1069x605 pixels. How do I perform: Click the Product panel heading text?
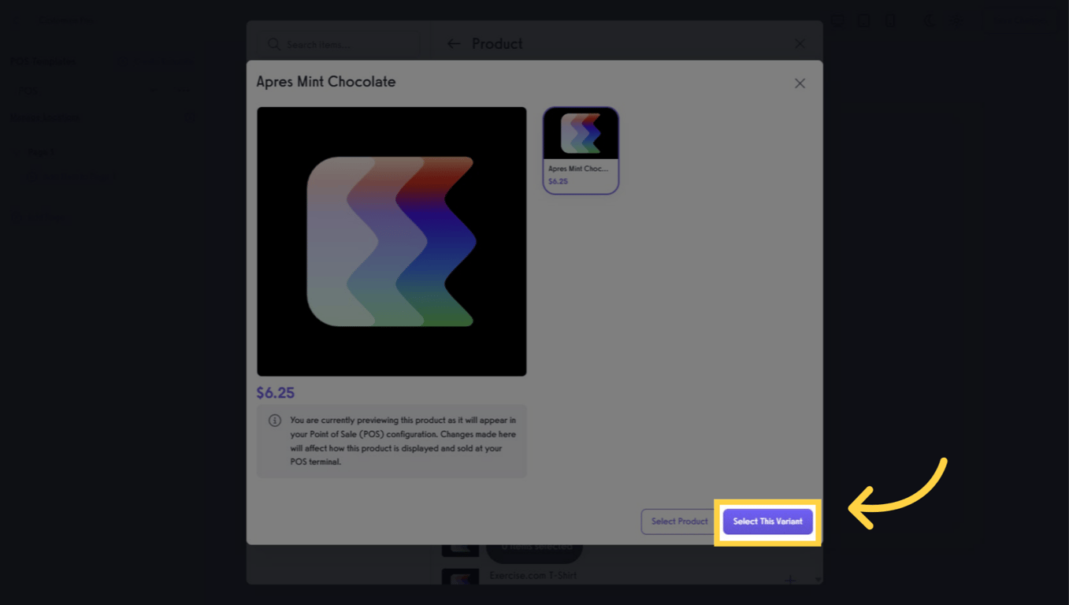click(x=497, y=44)
